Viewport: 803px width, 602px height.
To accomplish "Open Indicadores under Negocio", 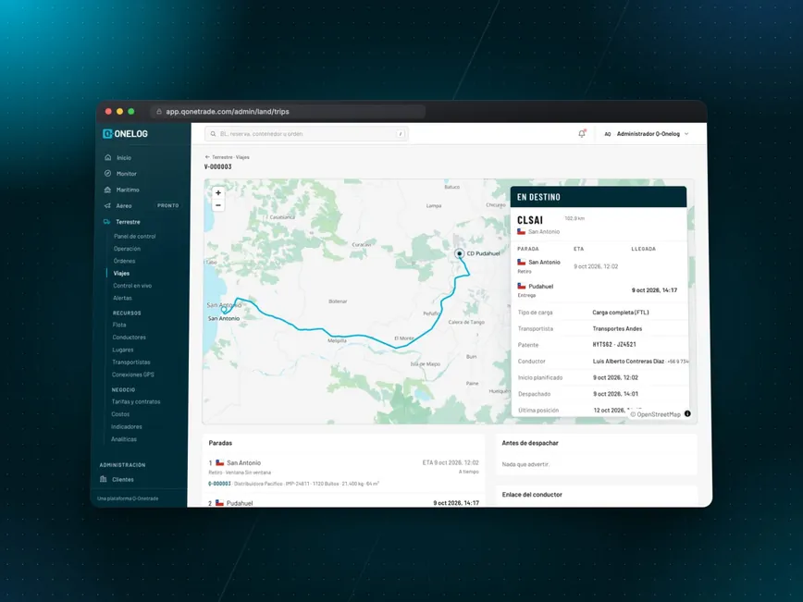I will click(127, 426).
